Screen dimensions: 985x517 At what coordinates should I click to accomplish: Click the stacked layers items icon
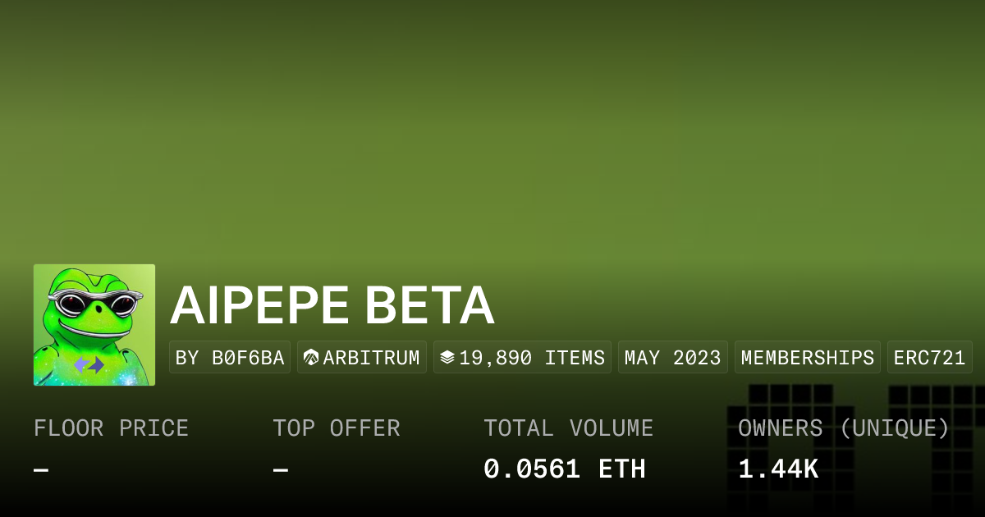(x=447, y=358)
